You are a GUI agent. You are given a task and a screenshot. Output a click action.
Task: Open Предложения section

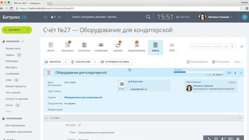(137, 47)
